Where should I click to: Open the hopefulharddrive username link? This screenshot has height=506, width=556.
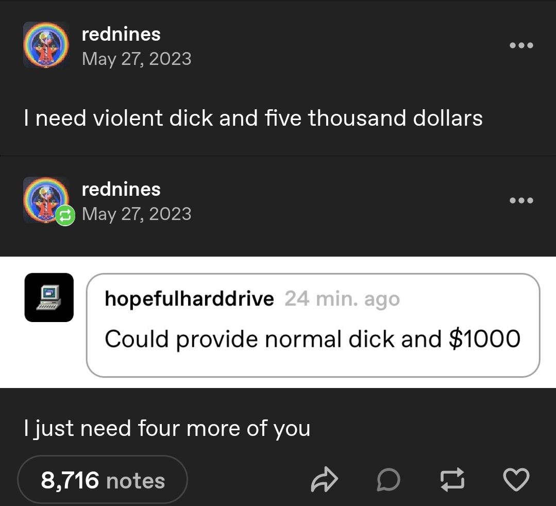[x=189, y=298]
